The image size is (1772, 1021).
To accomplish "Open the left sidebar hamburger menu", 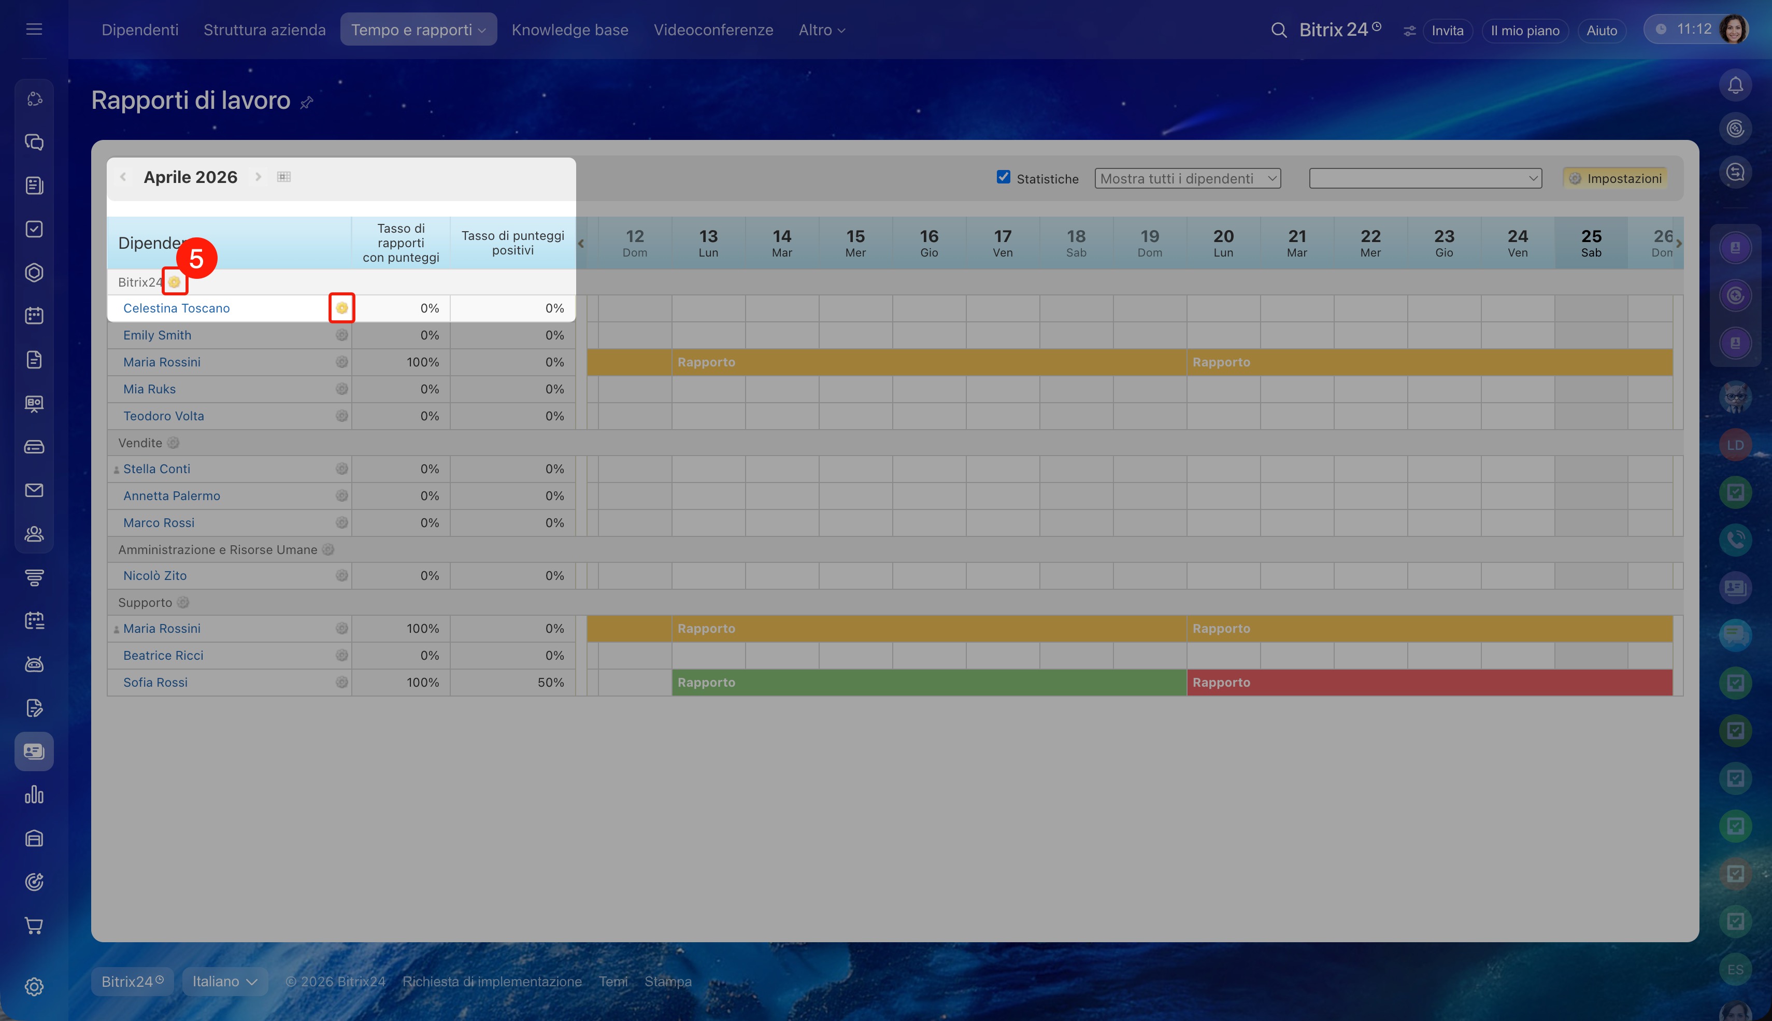I will pos(34,30).
